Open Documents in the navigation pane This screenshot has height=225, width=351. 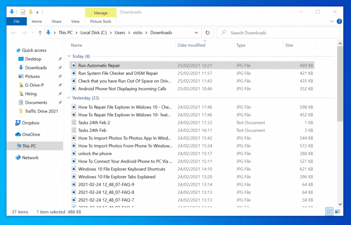pos(36,103)
